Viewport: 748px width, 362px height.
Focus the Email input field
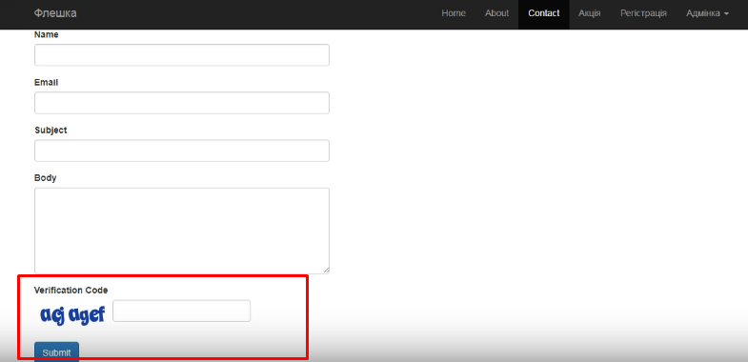point(182,103)
